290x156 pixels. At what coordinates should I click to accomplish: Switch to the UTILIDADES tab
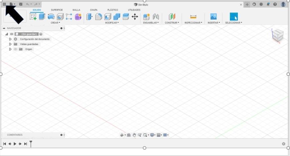click(x=134, y=10)
